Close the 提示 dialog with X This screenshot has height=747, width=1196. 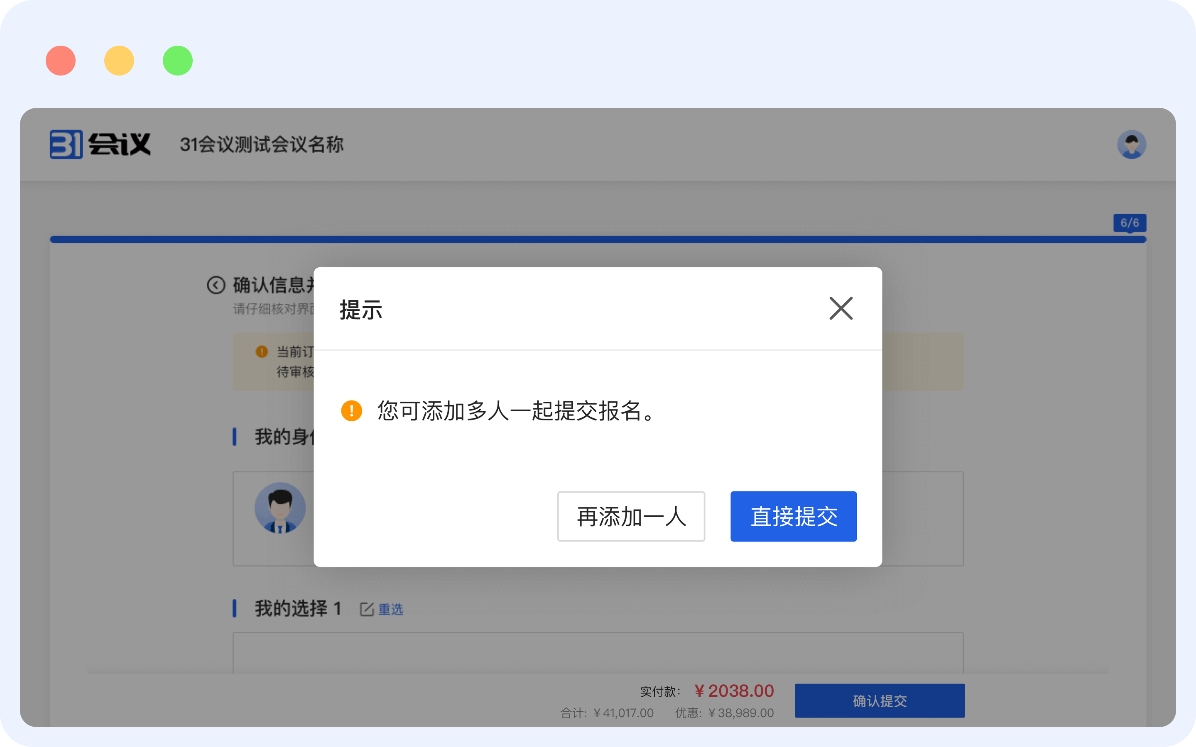click(841, 308)
